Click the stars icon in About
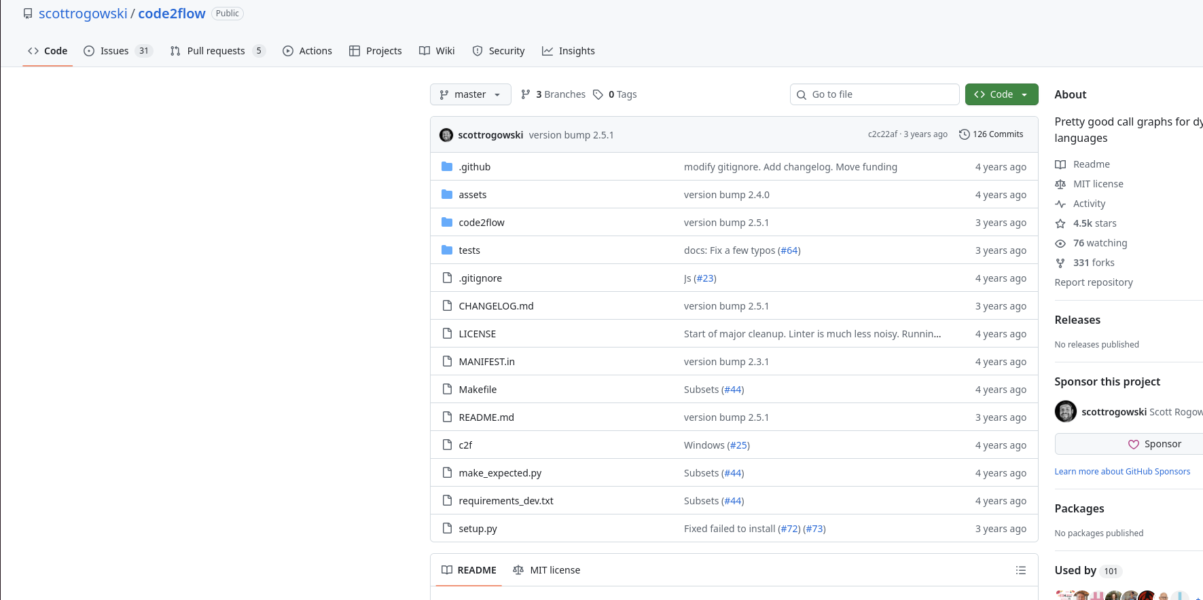This screenshot has height=600, width=1203. [1060, 223]
